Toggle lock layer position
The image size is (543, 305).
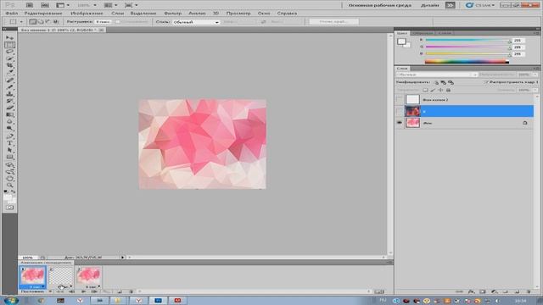[x=440, y=91]
